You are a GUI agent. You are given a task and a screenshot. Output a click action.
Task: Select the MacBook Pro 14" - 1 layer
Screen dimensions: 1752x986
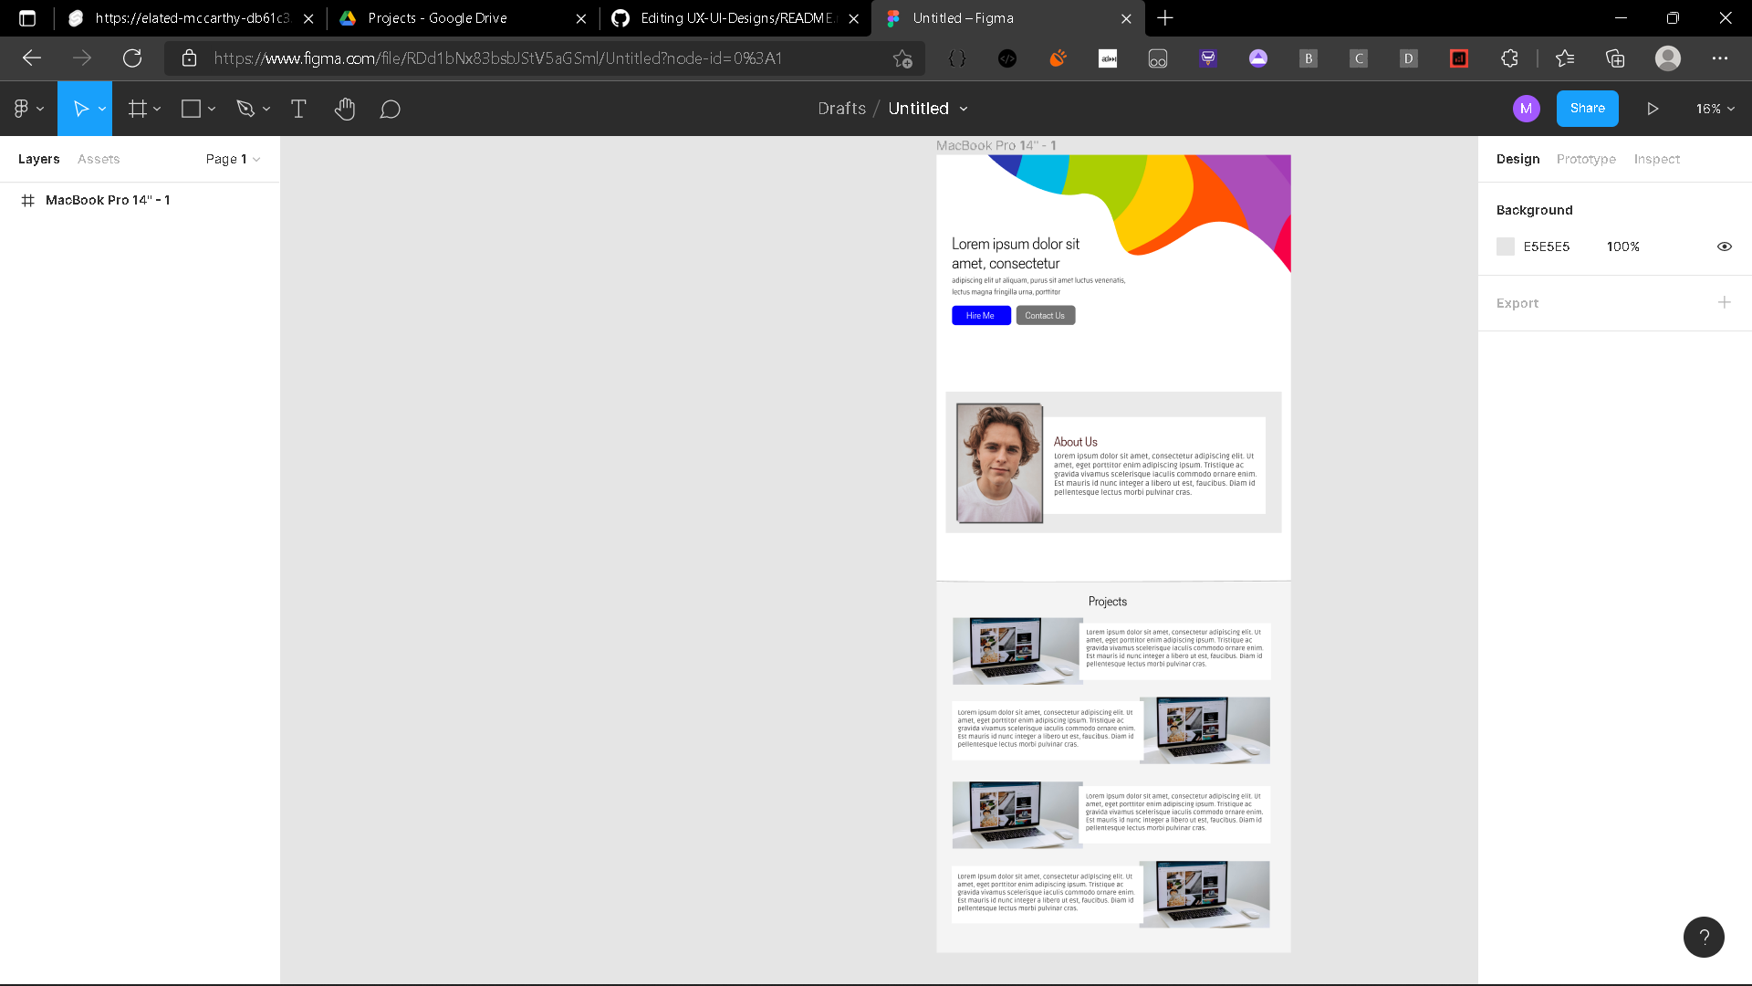[x=109, y=200]
